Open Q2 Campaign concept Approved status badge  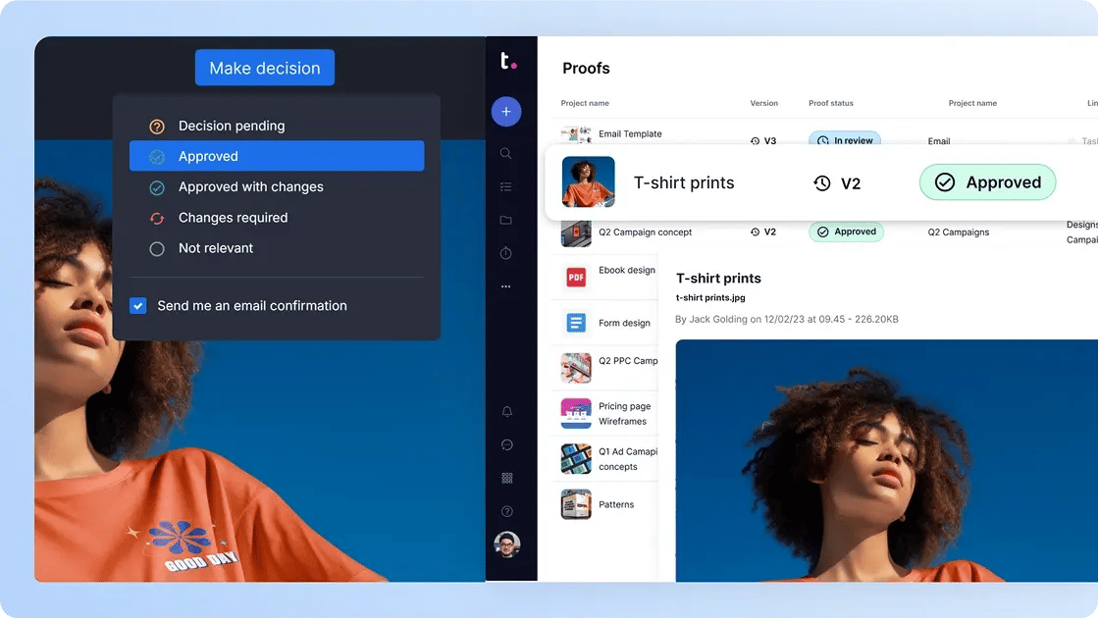click(x=846, y=232)
